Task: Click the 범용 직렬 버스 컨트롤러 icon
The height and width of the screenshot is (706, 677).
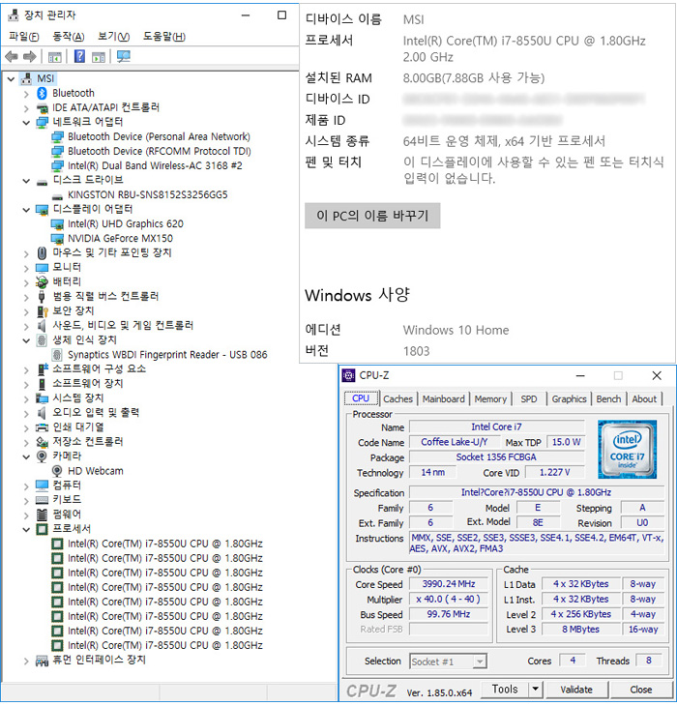Action: tap(42, 297)
